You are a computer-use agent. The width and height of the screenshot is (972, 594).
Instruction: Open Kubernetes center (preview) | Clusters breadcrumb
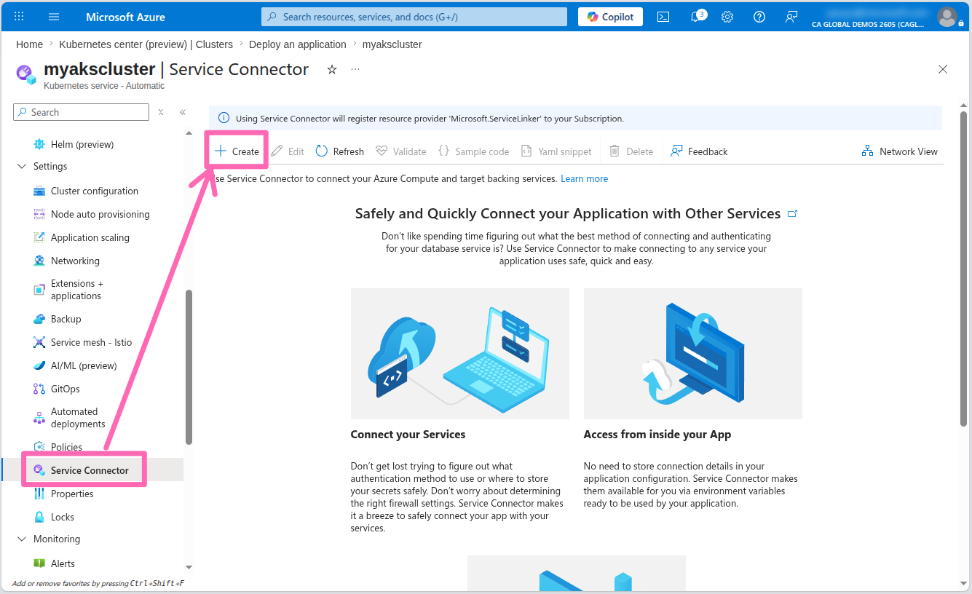146,44
